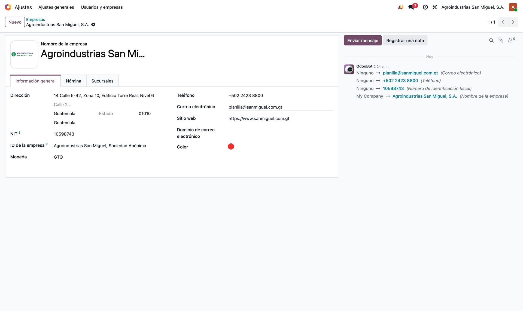Viewport: 523px width, 311px height.
Task: Switch to the Nómina tab
Action: tap(74, 81)
